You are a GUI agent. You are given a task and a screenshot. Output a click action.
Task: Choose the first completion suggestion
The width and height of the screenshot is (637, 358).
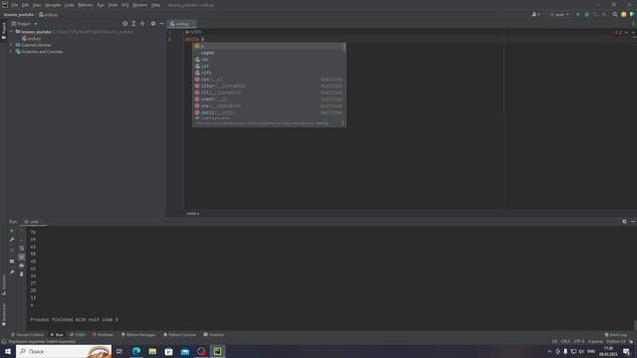[x=269, y=47]
